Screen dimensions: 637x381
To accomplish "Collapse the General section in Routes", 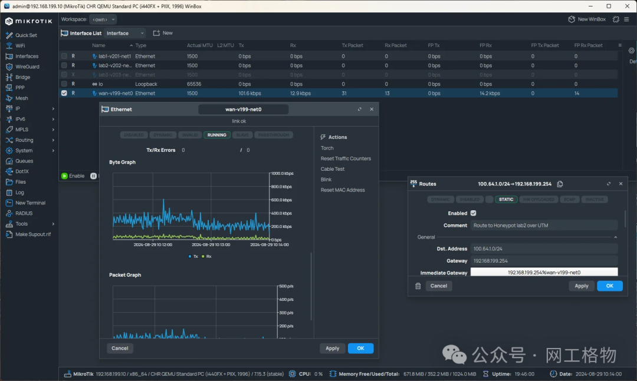I will tap(615, 237).
